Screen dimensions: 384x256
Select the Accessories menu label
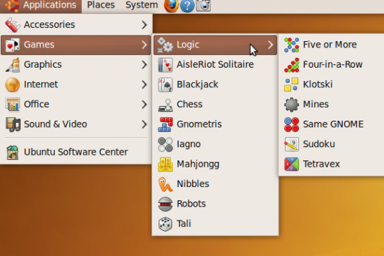[50, 24]
